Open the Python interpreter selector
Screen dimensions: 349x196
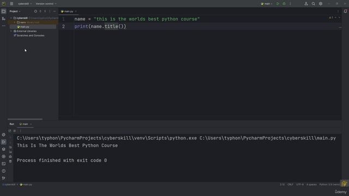coord(329,185)
